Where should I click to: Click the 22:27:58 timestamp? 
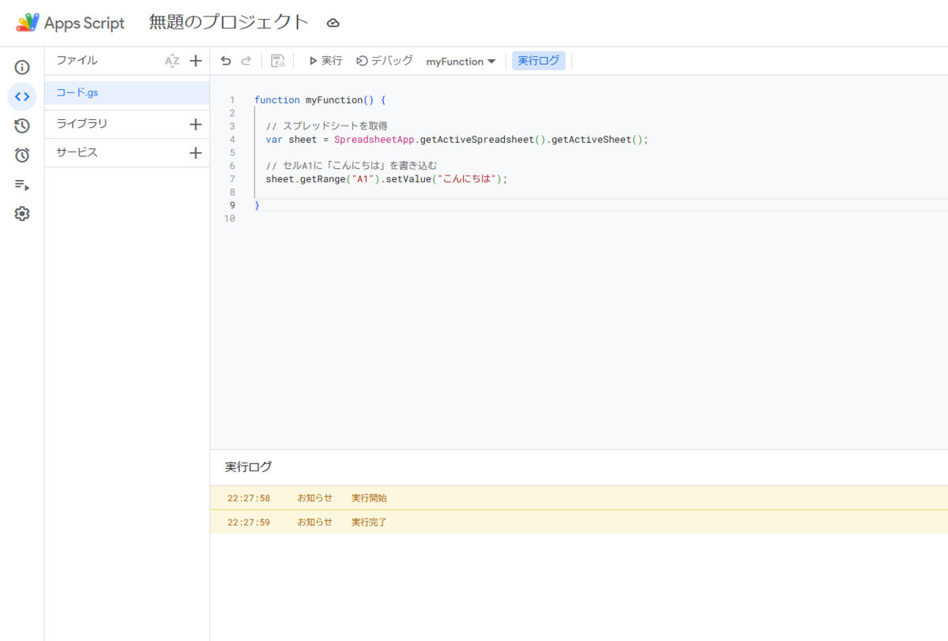pos(249,498)
